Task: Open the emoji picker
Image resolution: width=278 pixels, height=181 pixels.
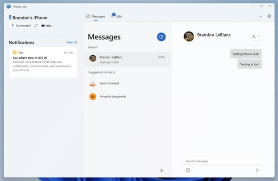Action: pos(188,170)
